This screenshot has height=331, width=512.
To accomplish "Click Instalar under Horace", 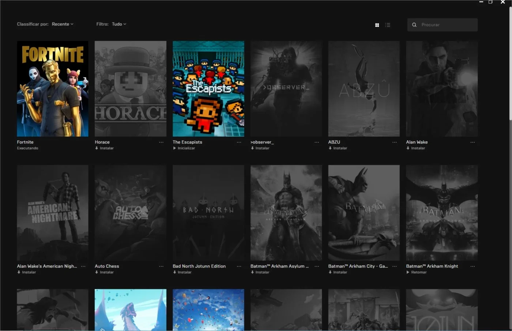I will (104, 148).
